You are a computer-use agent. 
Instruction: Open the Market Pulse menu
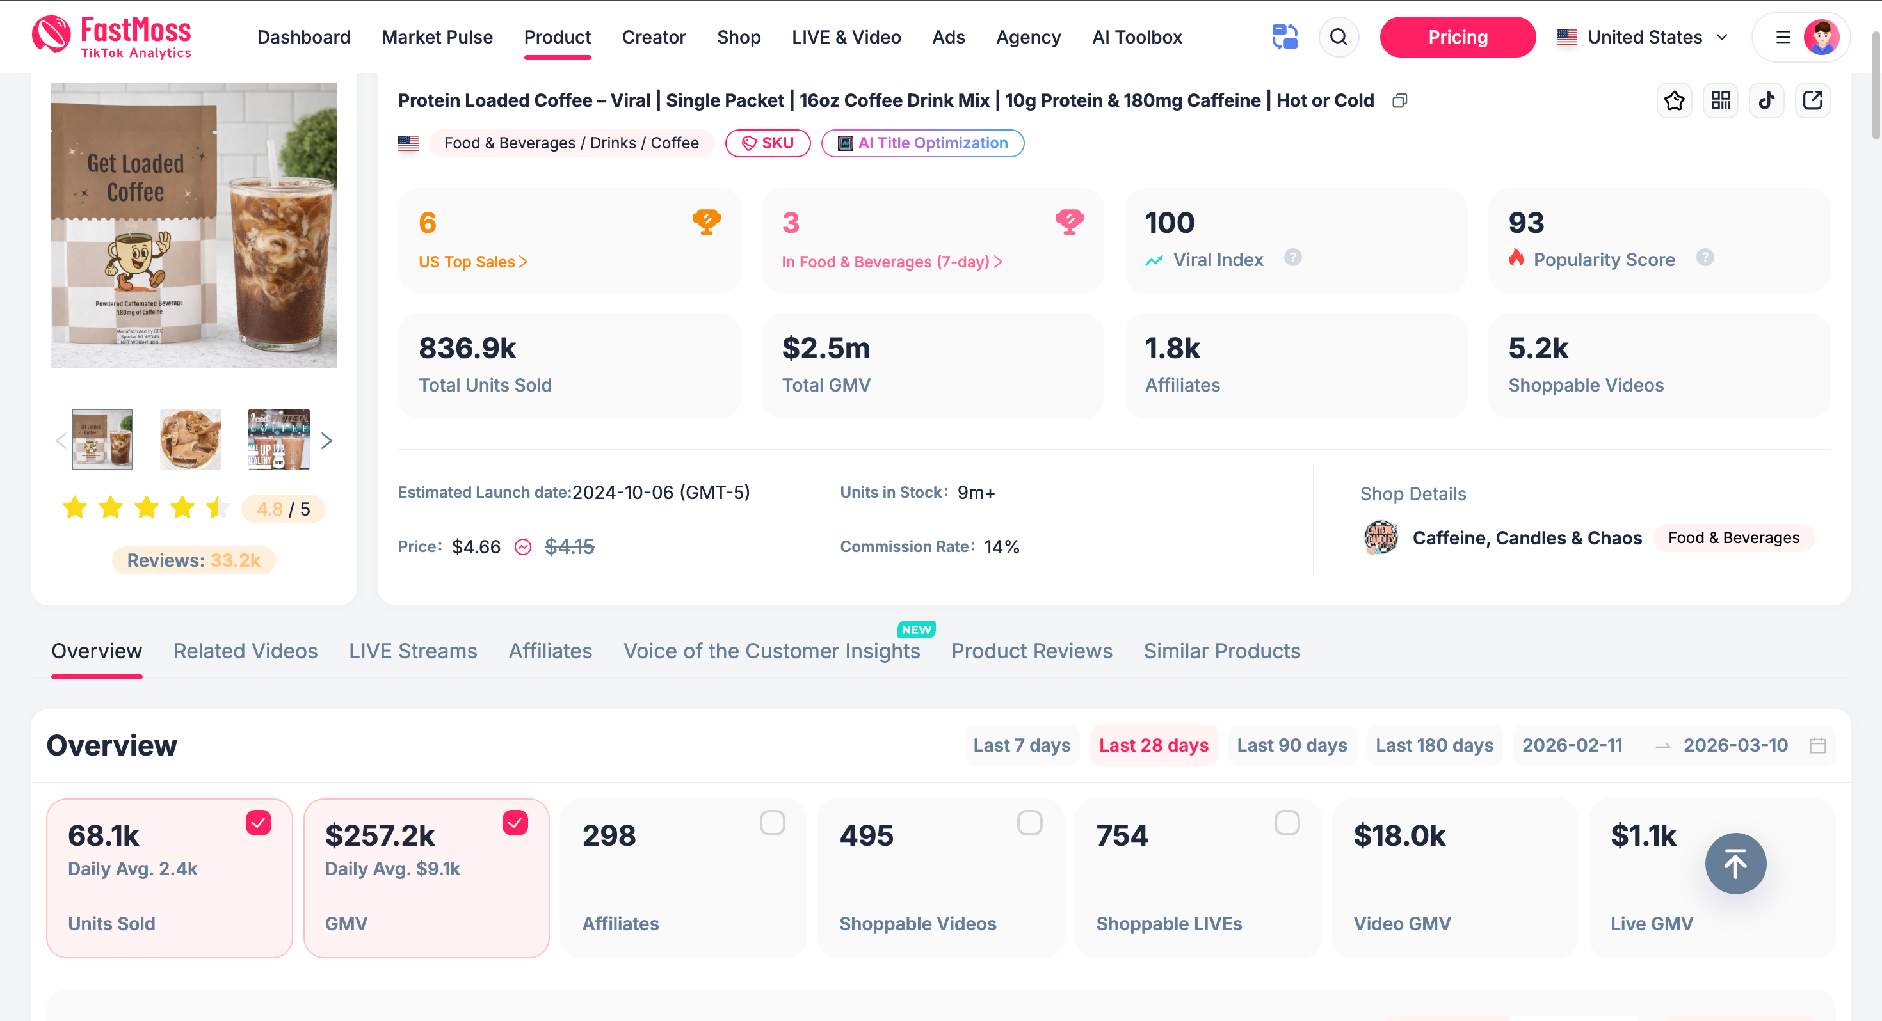[437, 36]
